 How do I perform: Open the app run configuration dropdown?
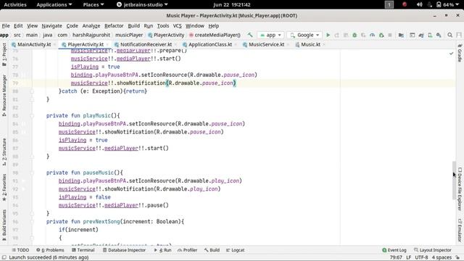click(270, 35)
